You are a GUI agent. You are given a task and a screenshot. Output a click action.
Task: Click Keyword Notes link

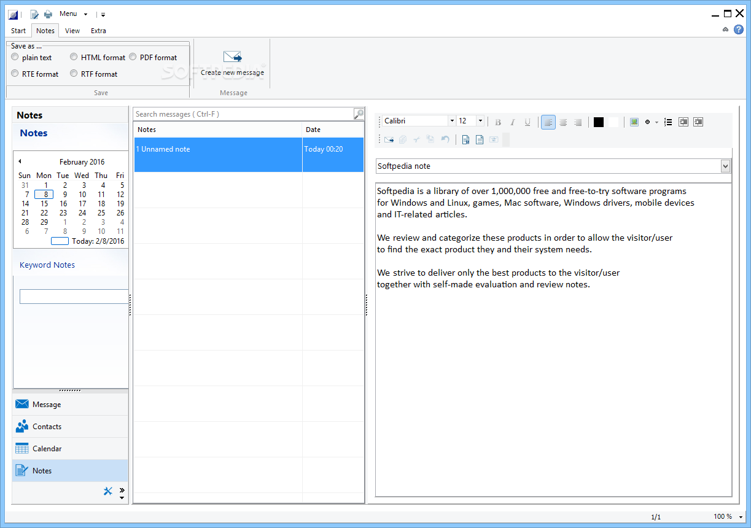(x=47, y=265)
